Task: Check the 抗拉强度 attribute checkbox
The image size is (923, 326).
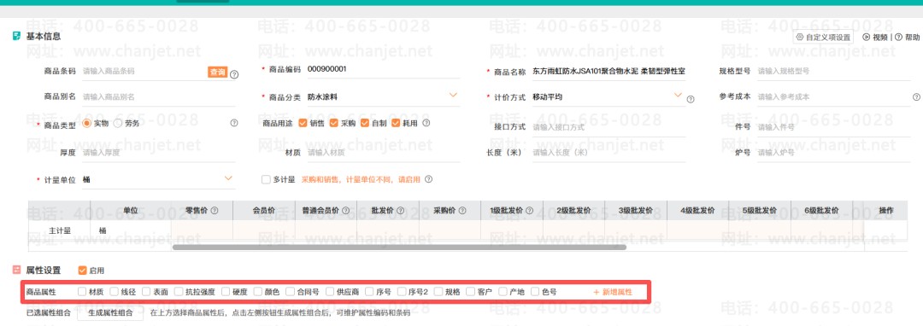Action: pos(179,291)
